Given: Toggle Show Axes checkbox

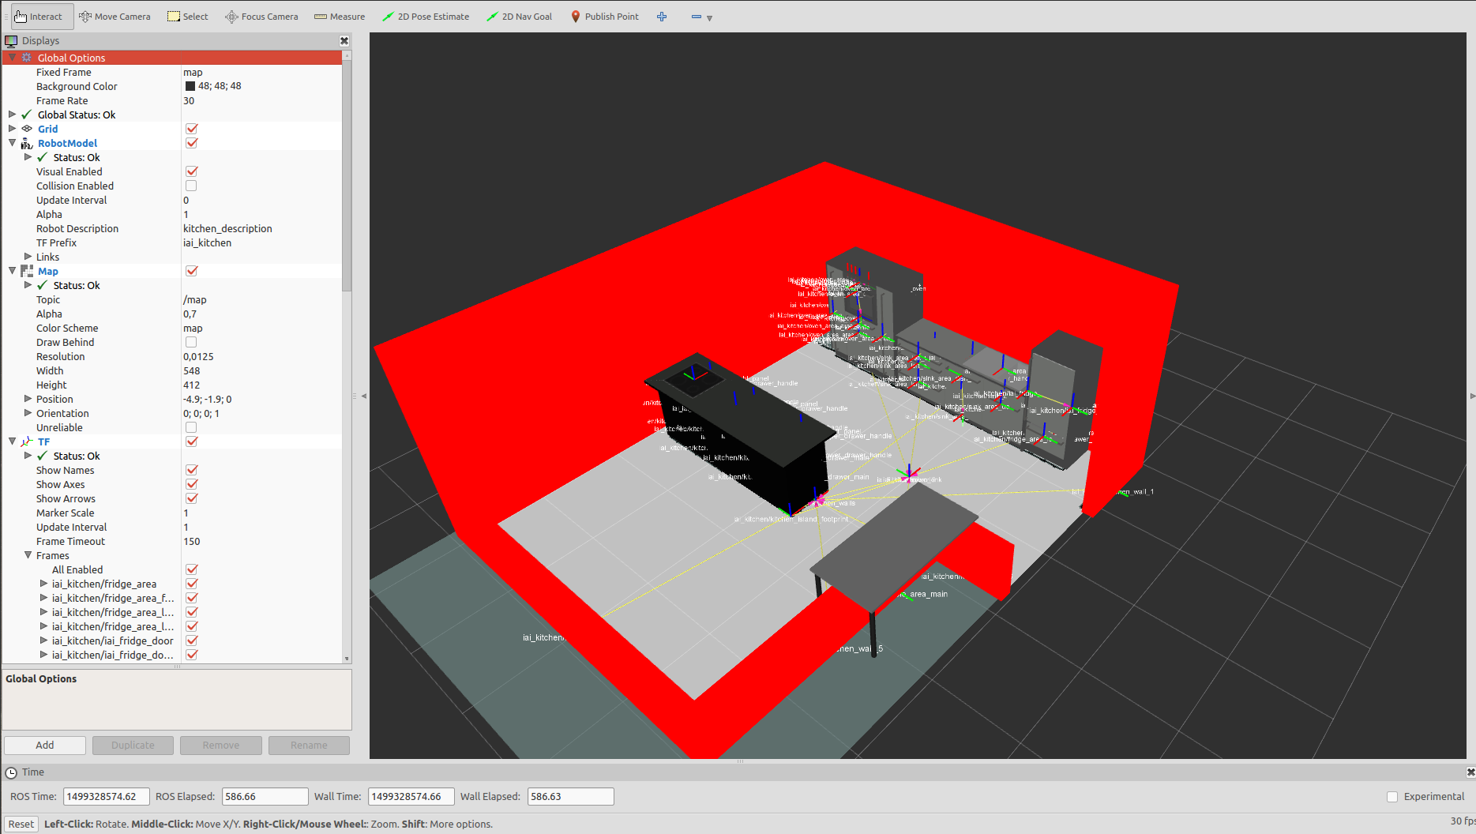Looking at the screenshot, I should point(191,484).
